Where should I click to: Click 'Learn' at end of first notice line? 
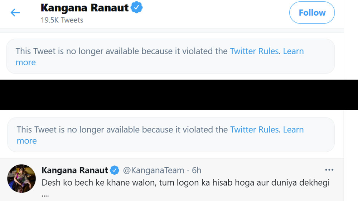pos(294,51)
